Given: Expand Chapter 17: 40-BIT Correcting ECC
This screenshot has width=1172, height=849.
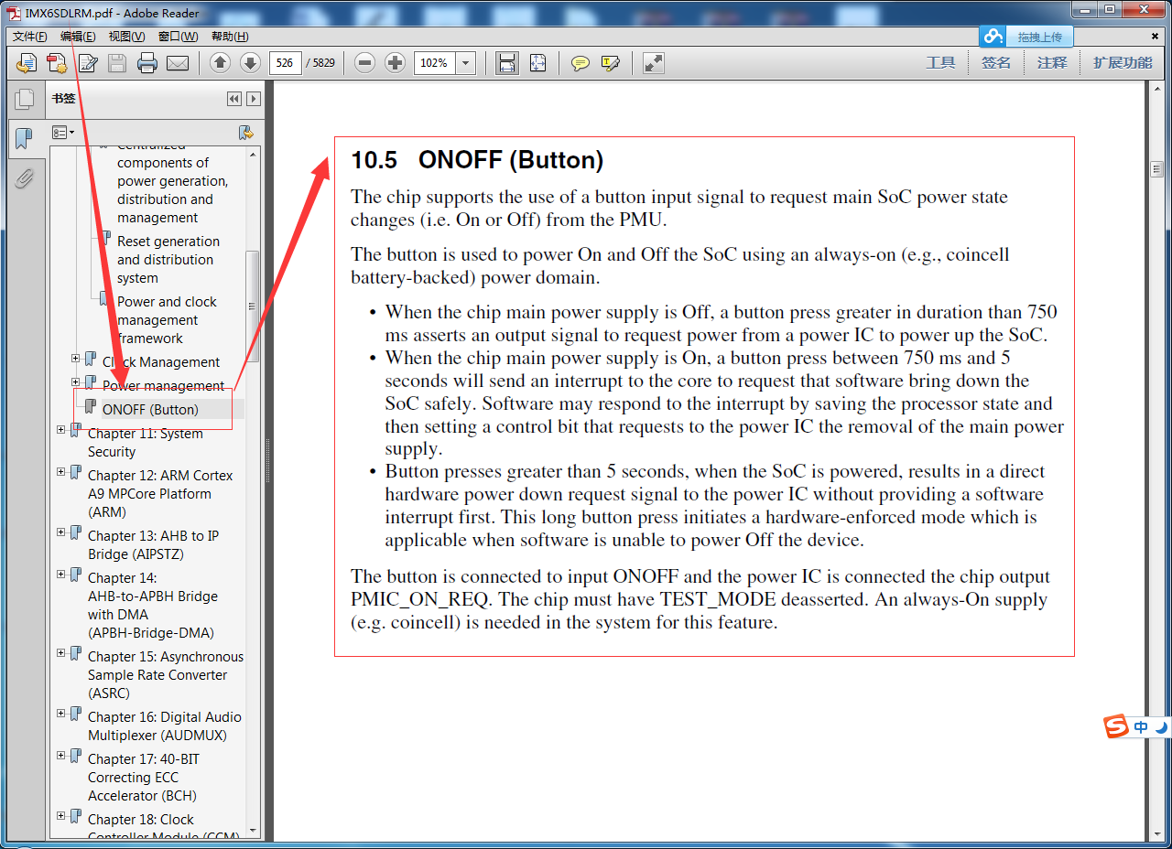Looking at the screenshot, I should tap(61, 756).
